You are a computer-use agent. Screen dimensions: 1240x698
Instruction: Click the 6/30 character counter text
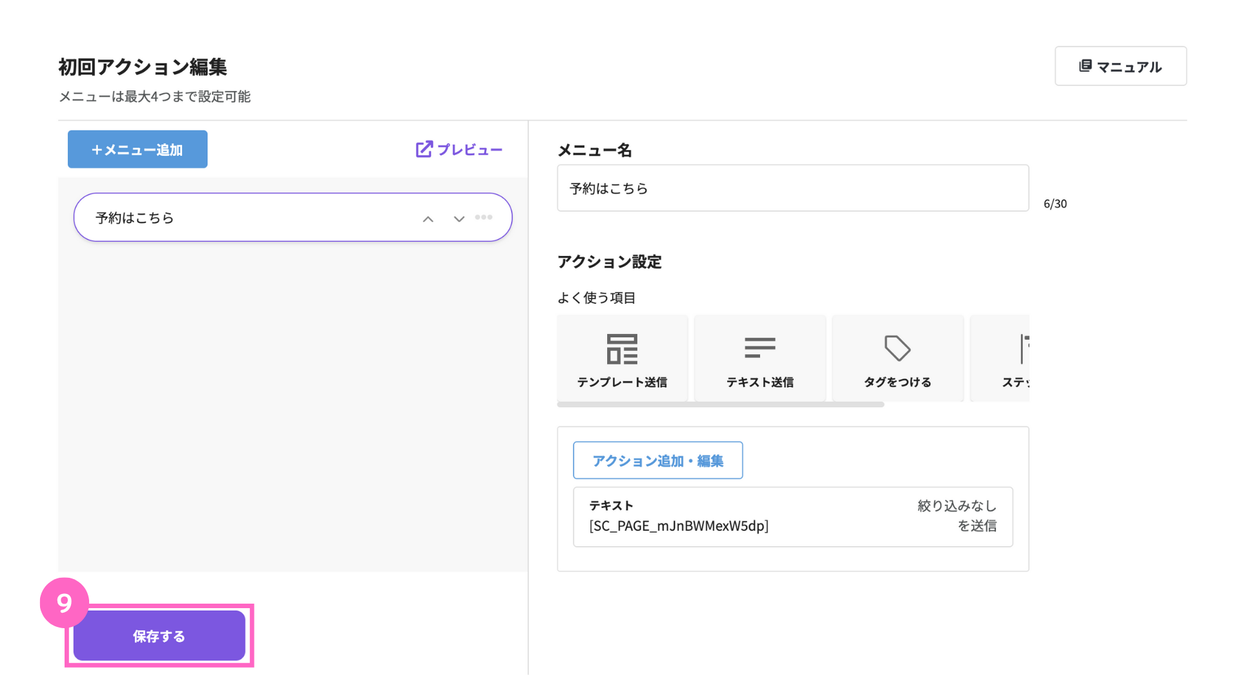tap(1055, 204)
